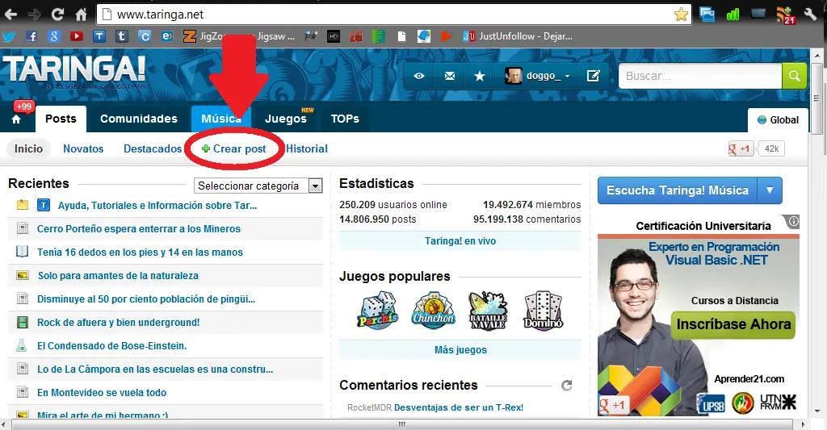This screenshot has height=430, width=827.
Task: Refresh the Comentarios recientes list
Action: [566, 385]
